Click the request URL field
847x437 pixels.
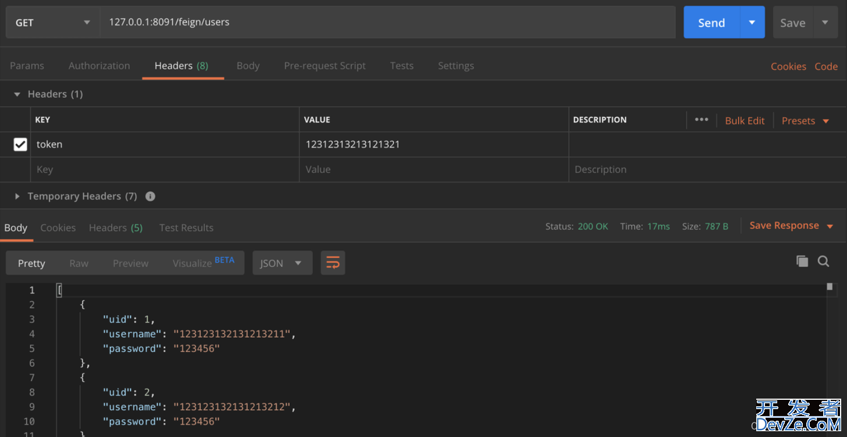point(387,23)
